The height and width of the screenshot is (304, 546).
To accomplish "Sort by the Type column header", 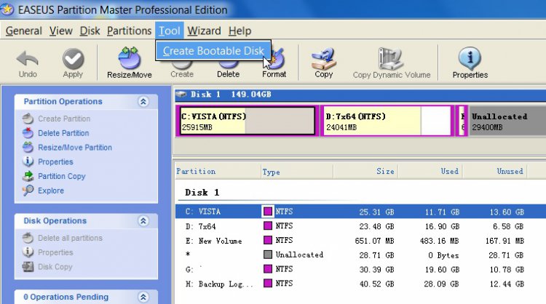I will [297, 172].
